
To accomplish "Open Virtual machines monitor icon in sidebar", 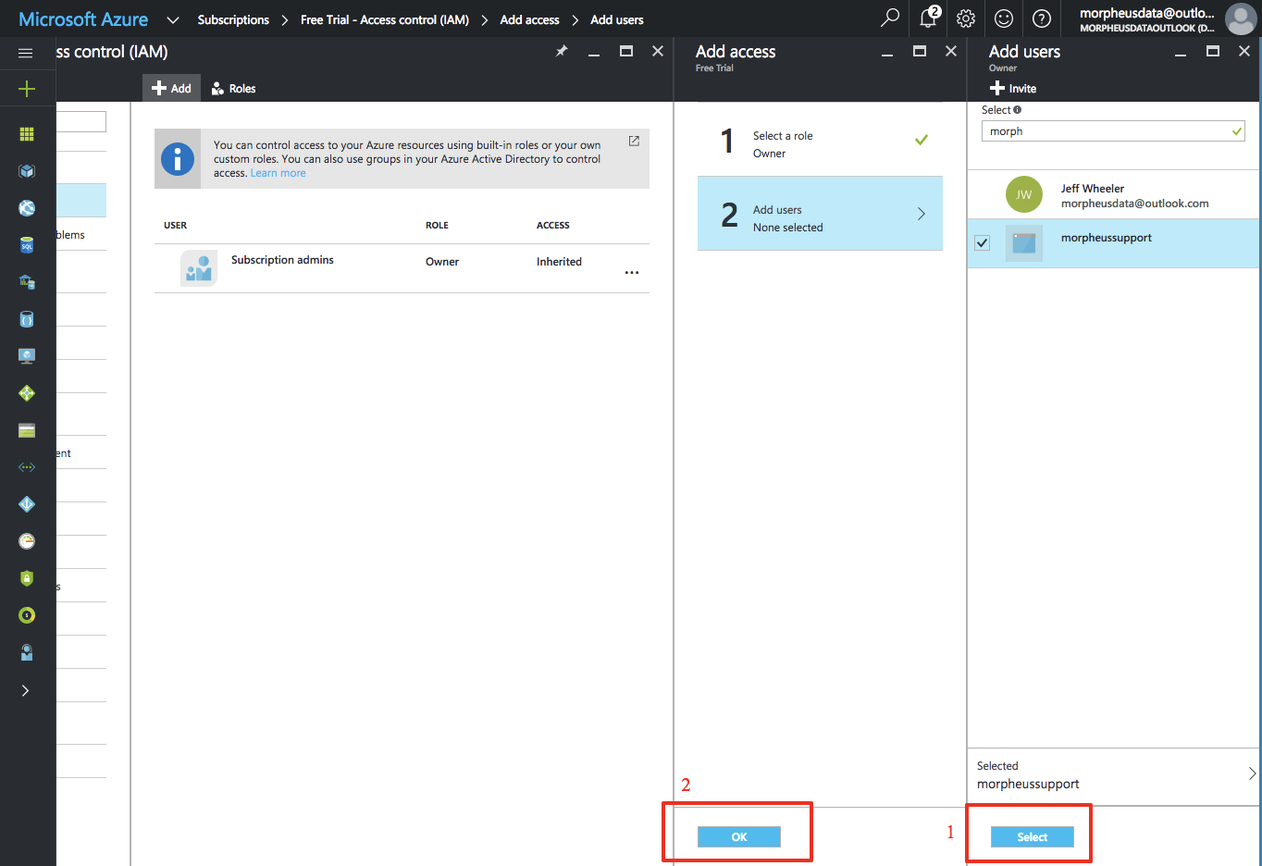I will point(27,356).
